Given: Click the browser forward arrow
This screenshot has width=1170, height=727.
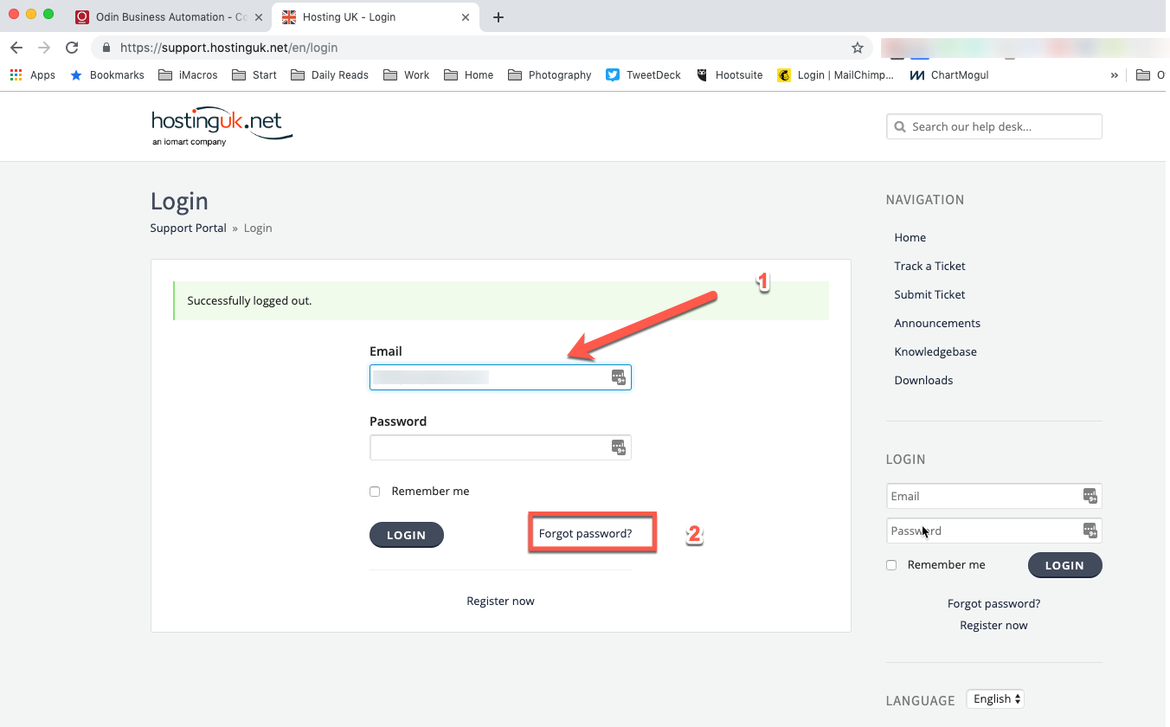Looking at the screenshot, I should [x=44, y=48].
